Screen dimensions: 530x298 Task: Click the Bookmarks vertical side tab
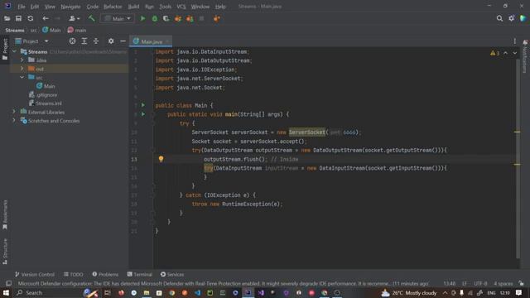tap(5, 214)
